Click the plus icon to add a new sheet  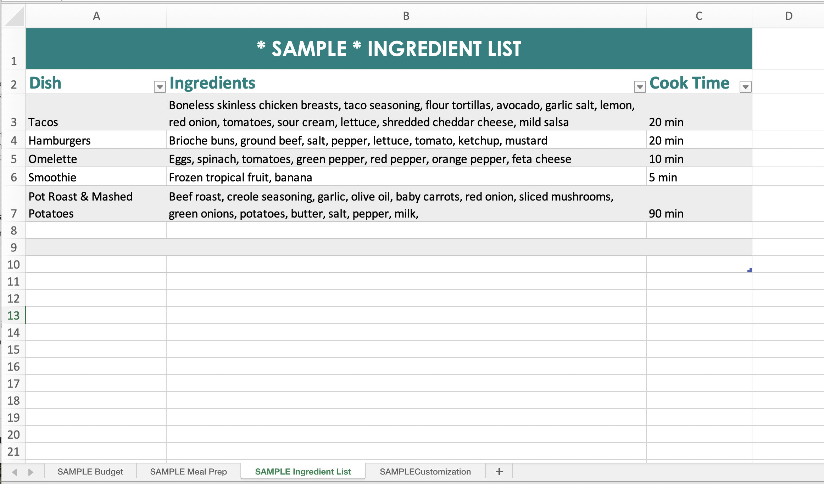point(499,472)
